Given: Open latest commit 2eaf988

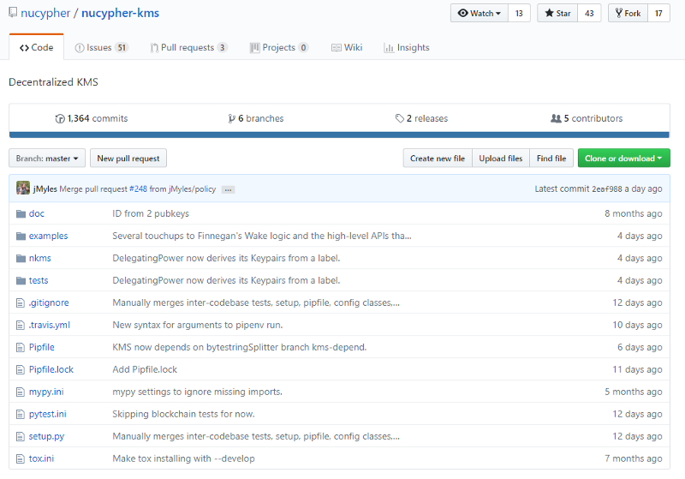Looking at the screenshot, I should pos(607,189).
